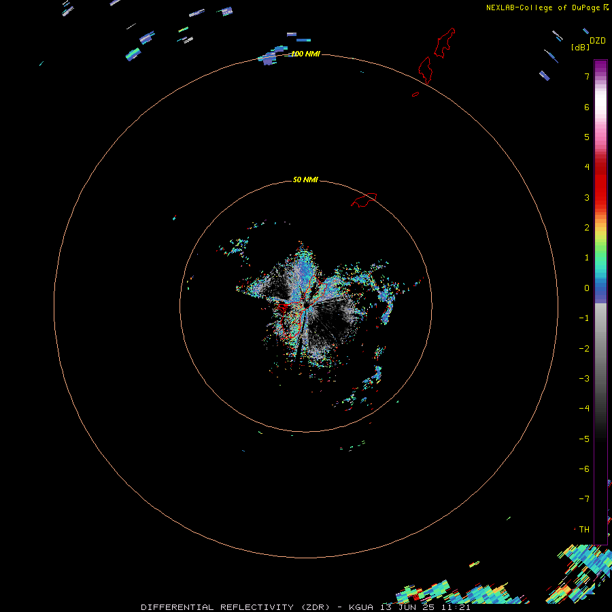
Task: Click the radar center where the echoes converge
Action: click(x=306, y=305)
